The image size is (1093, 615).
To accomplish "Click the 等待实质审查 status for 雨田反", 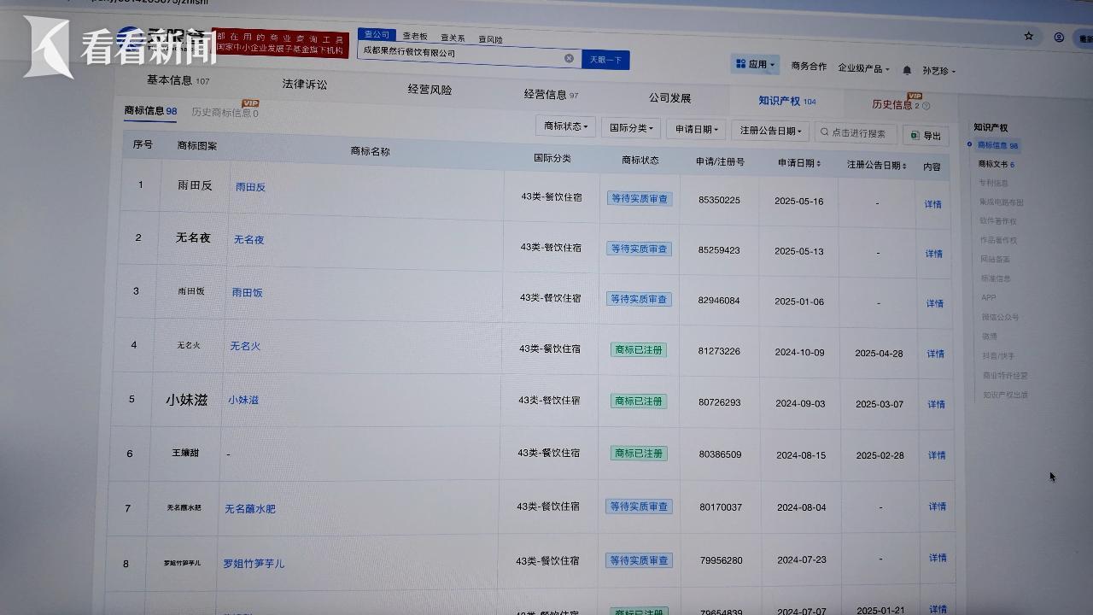I will click(640, 198).
